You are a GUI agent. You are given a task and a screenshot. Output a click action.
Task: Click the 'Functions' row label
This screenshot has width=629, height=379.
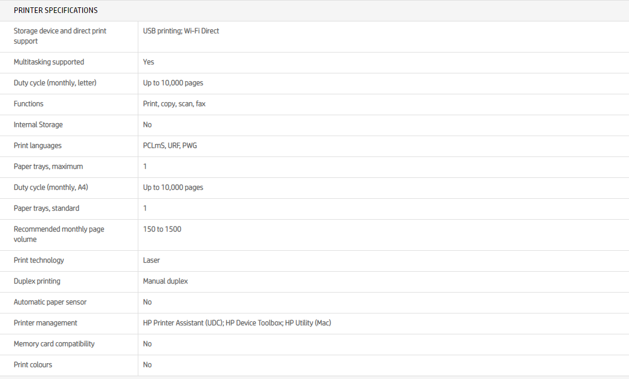coord(28,104)
